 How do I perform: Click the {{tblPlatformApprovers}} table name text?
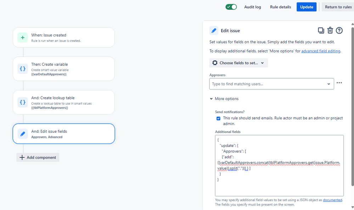tap(50, 108)
